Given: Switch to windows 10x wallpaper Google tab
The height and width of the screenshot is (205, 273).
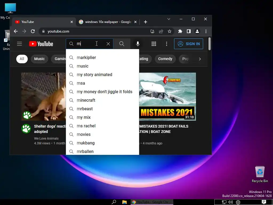Looking at the screenshot, I should pos(108,22).
